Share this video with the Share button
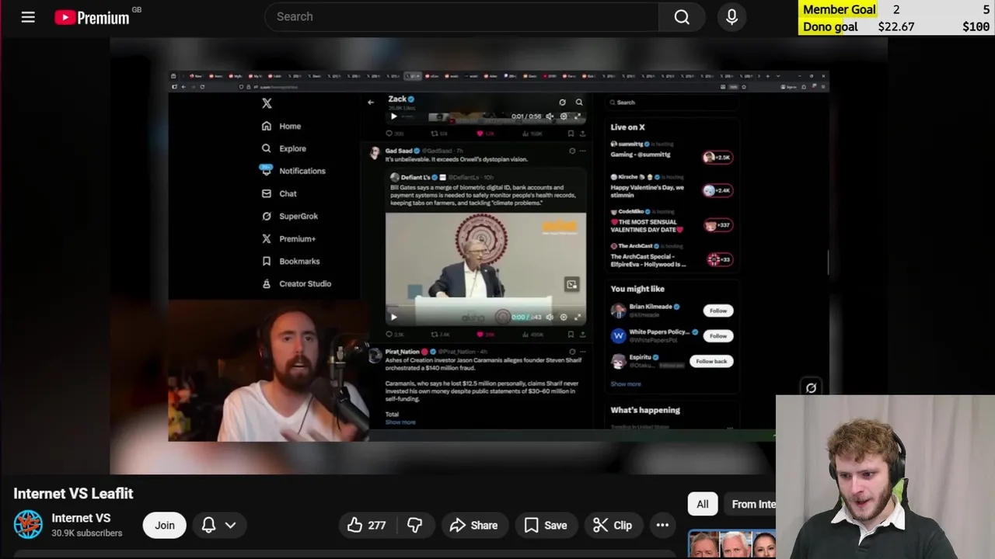 coord(473,526)
